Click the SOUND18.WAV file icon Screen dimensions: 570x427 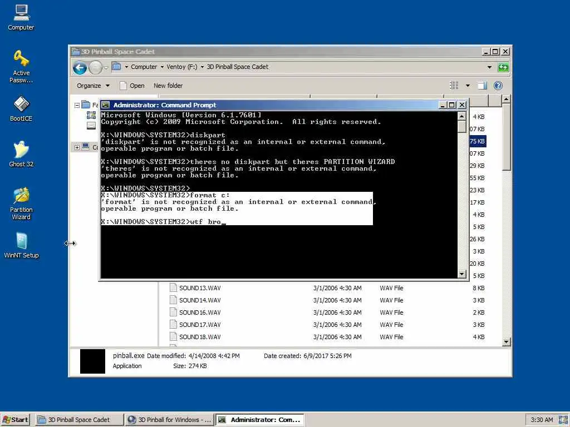pos(174,336)
